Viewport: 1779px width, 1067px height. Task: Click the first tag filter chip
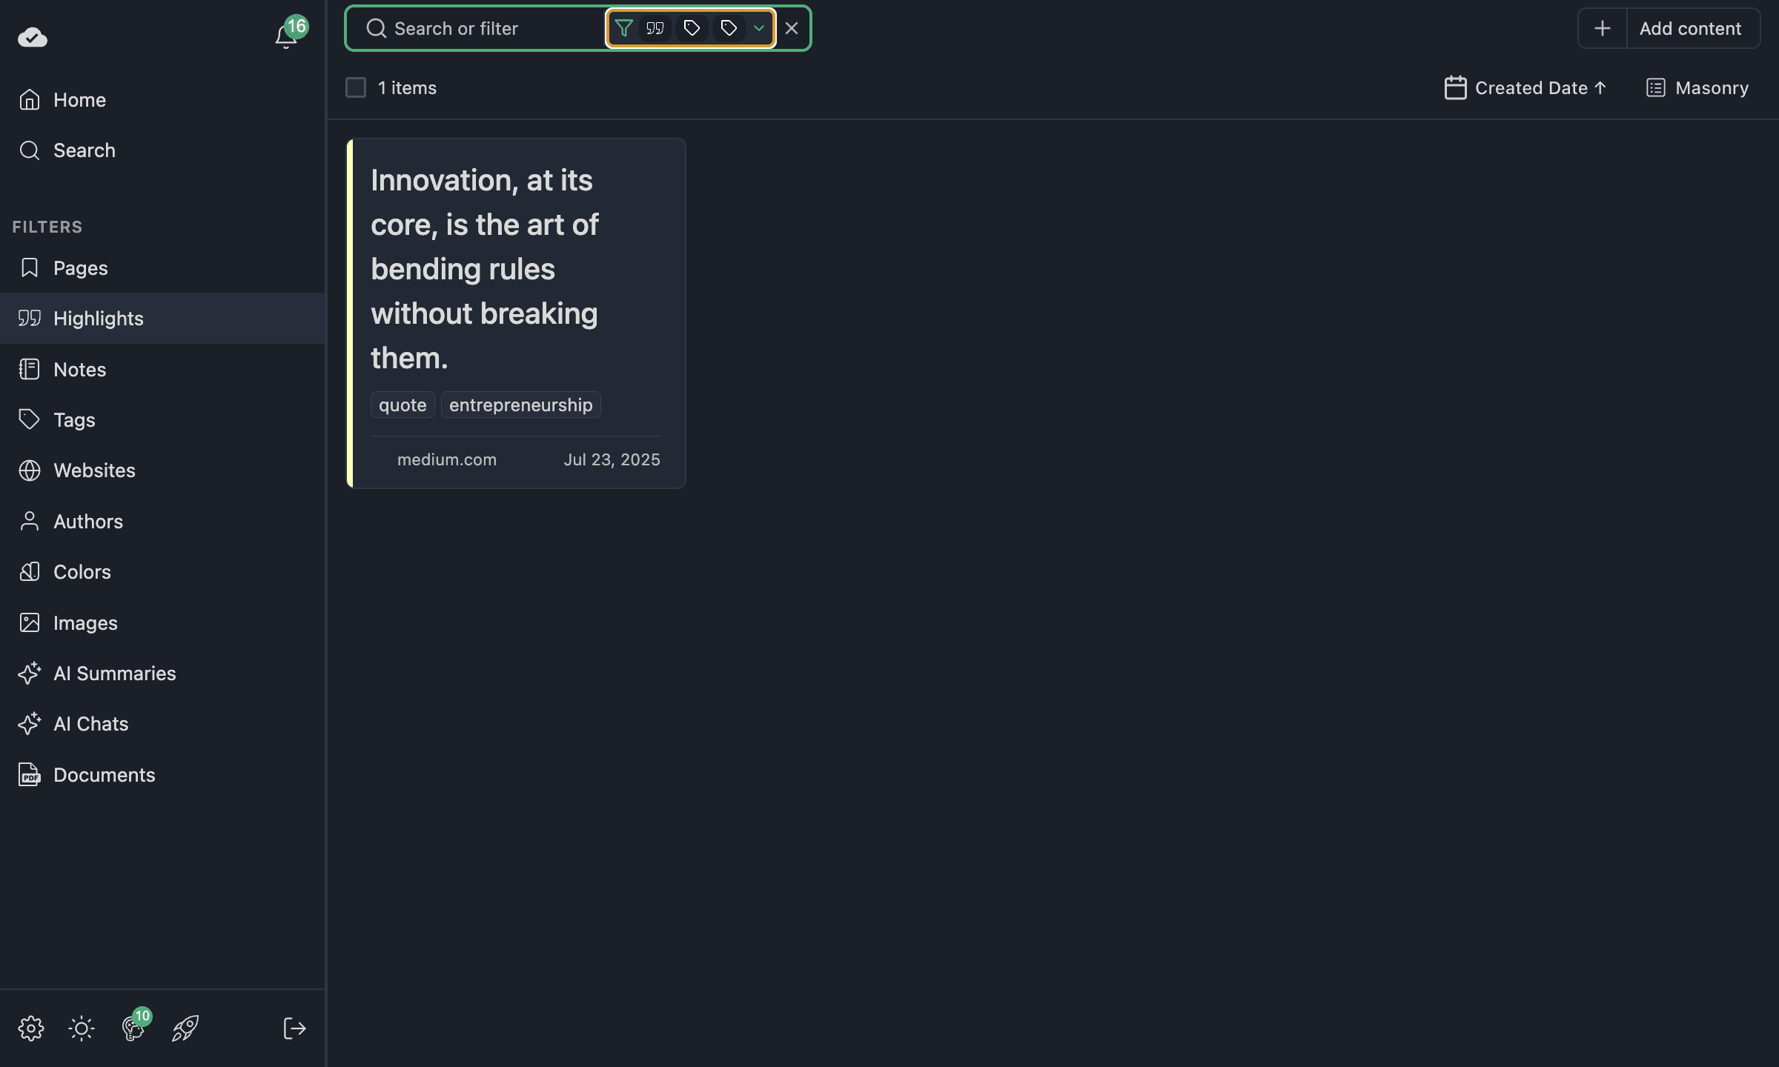pyautogui.click(x=692, y=28)
